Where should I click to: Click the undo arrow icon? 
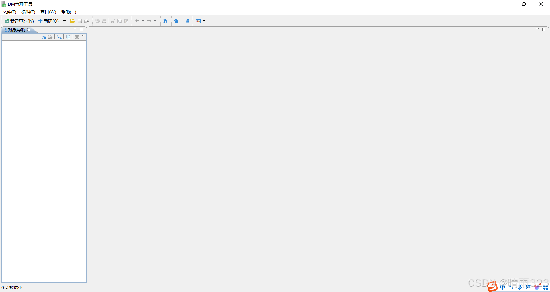[97, 21]
